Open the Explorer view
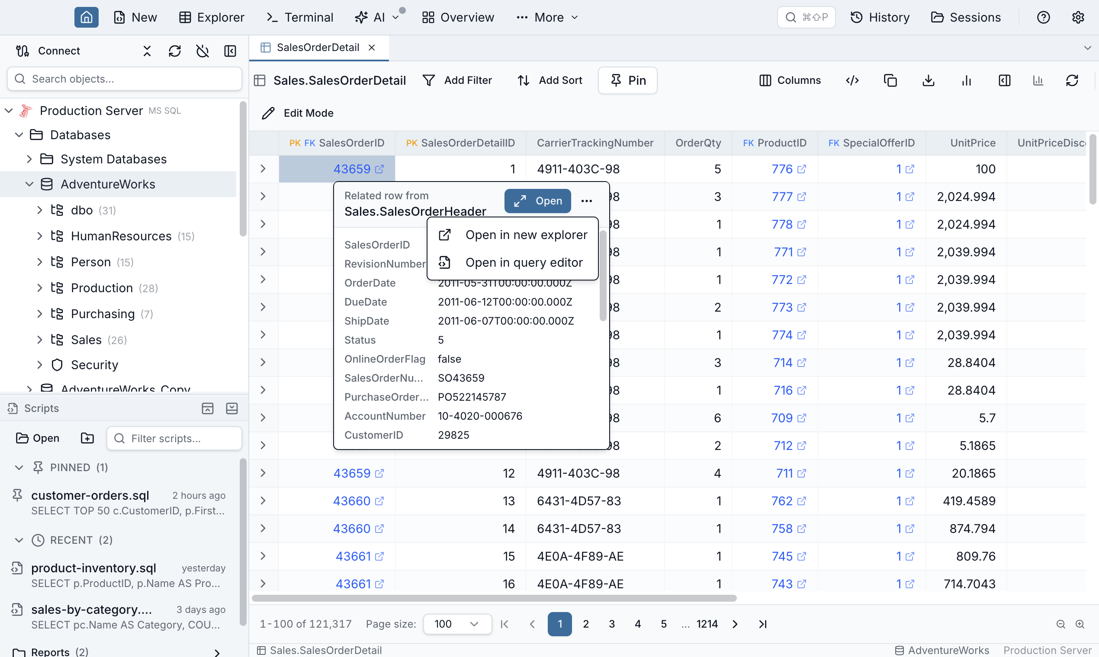The height and width of the screenshot is (657, 1099). [x=212, y=17]
